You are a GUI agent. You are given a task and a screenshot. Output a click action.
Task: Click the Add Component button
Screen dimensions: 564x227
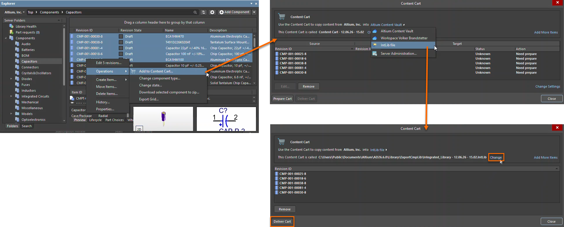coord(235,12)
